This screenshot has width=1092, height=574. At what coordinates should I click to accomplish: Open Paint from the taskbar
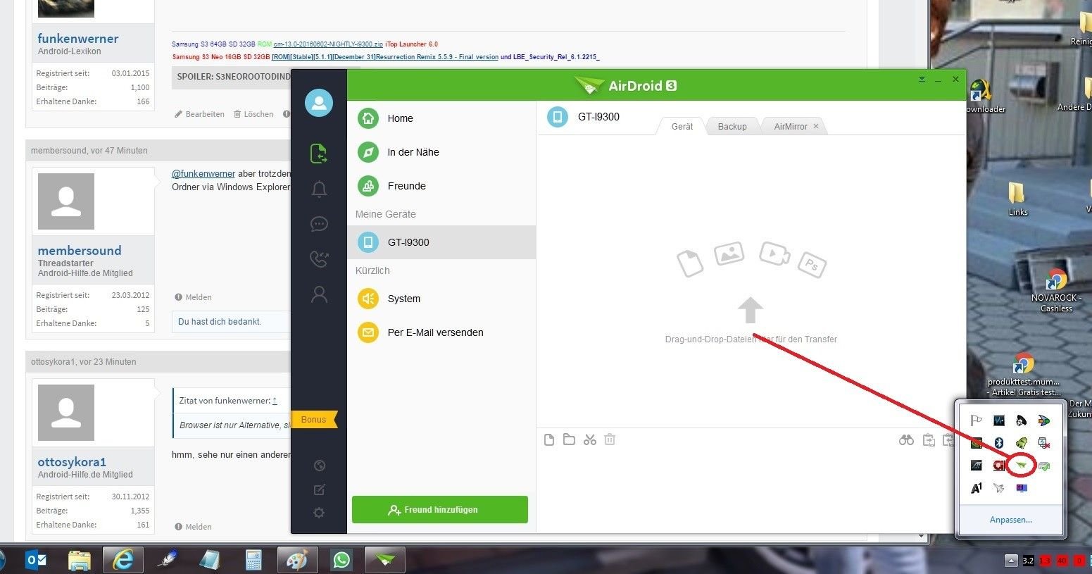pos(297,561)
